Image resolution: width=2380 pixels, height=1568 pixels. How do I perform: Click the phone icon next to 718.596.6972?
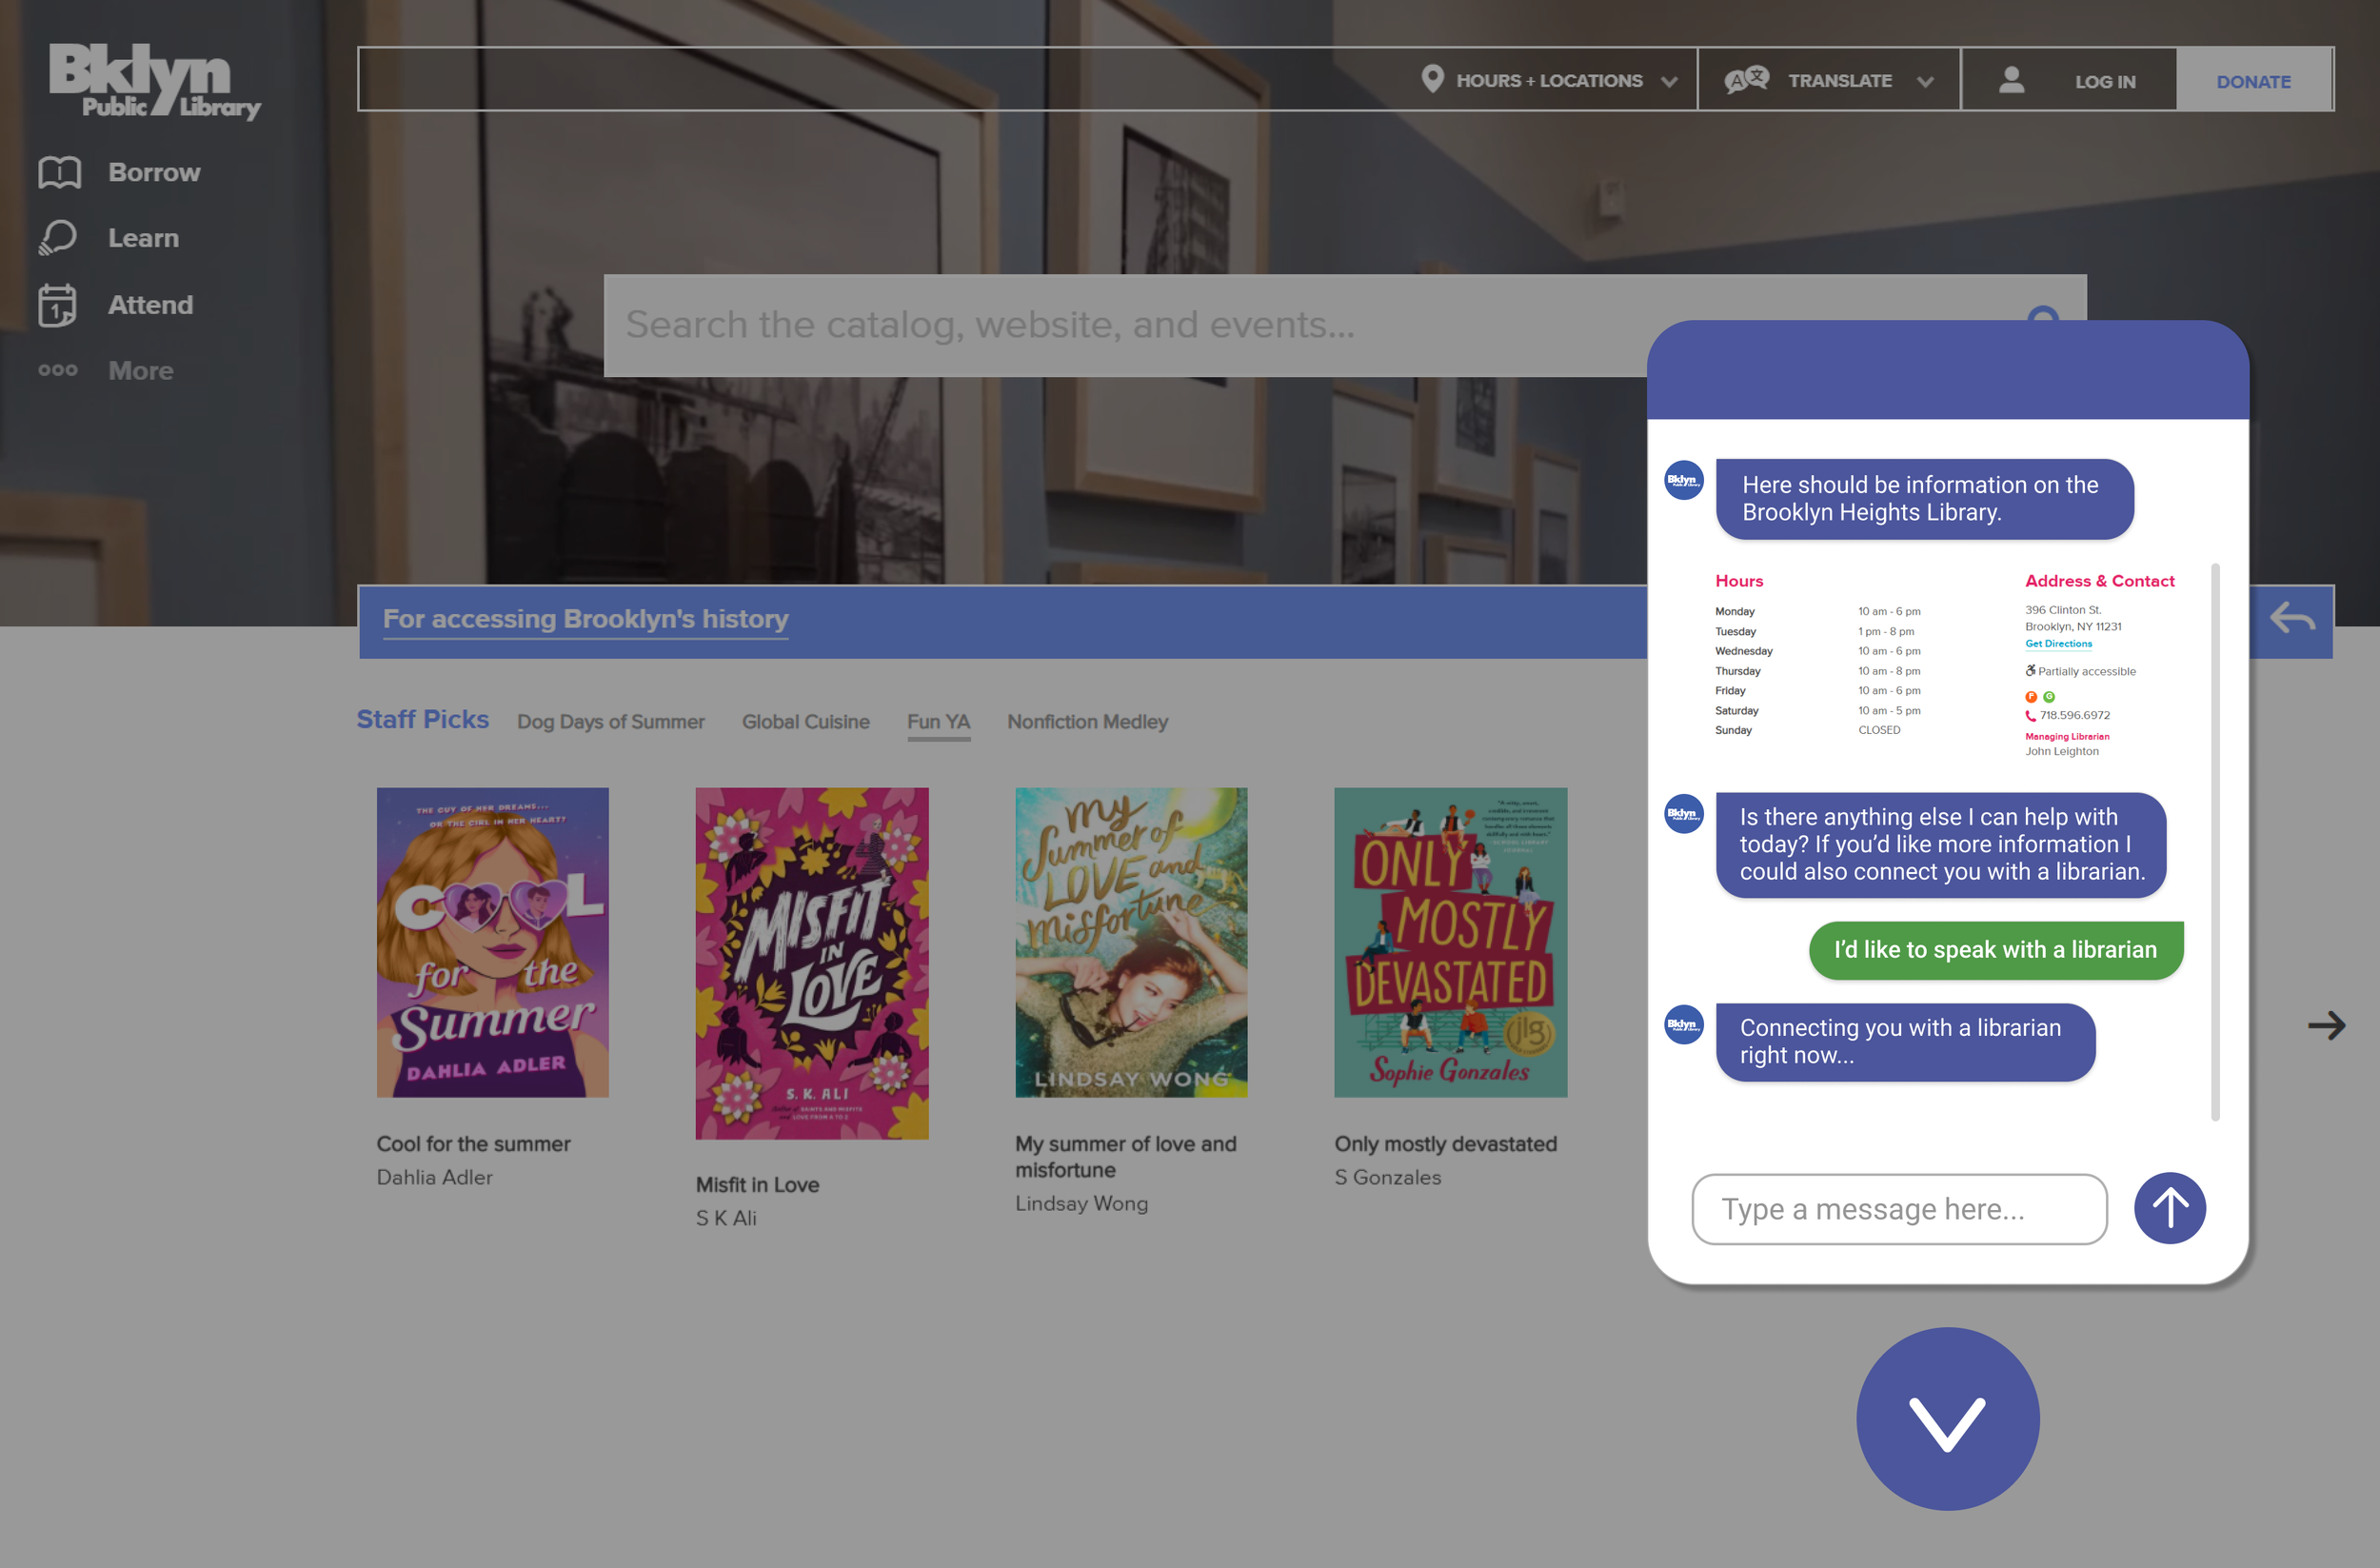(x=2030, y=716)
